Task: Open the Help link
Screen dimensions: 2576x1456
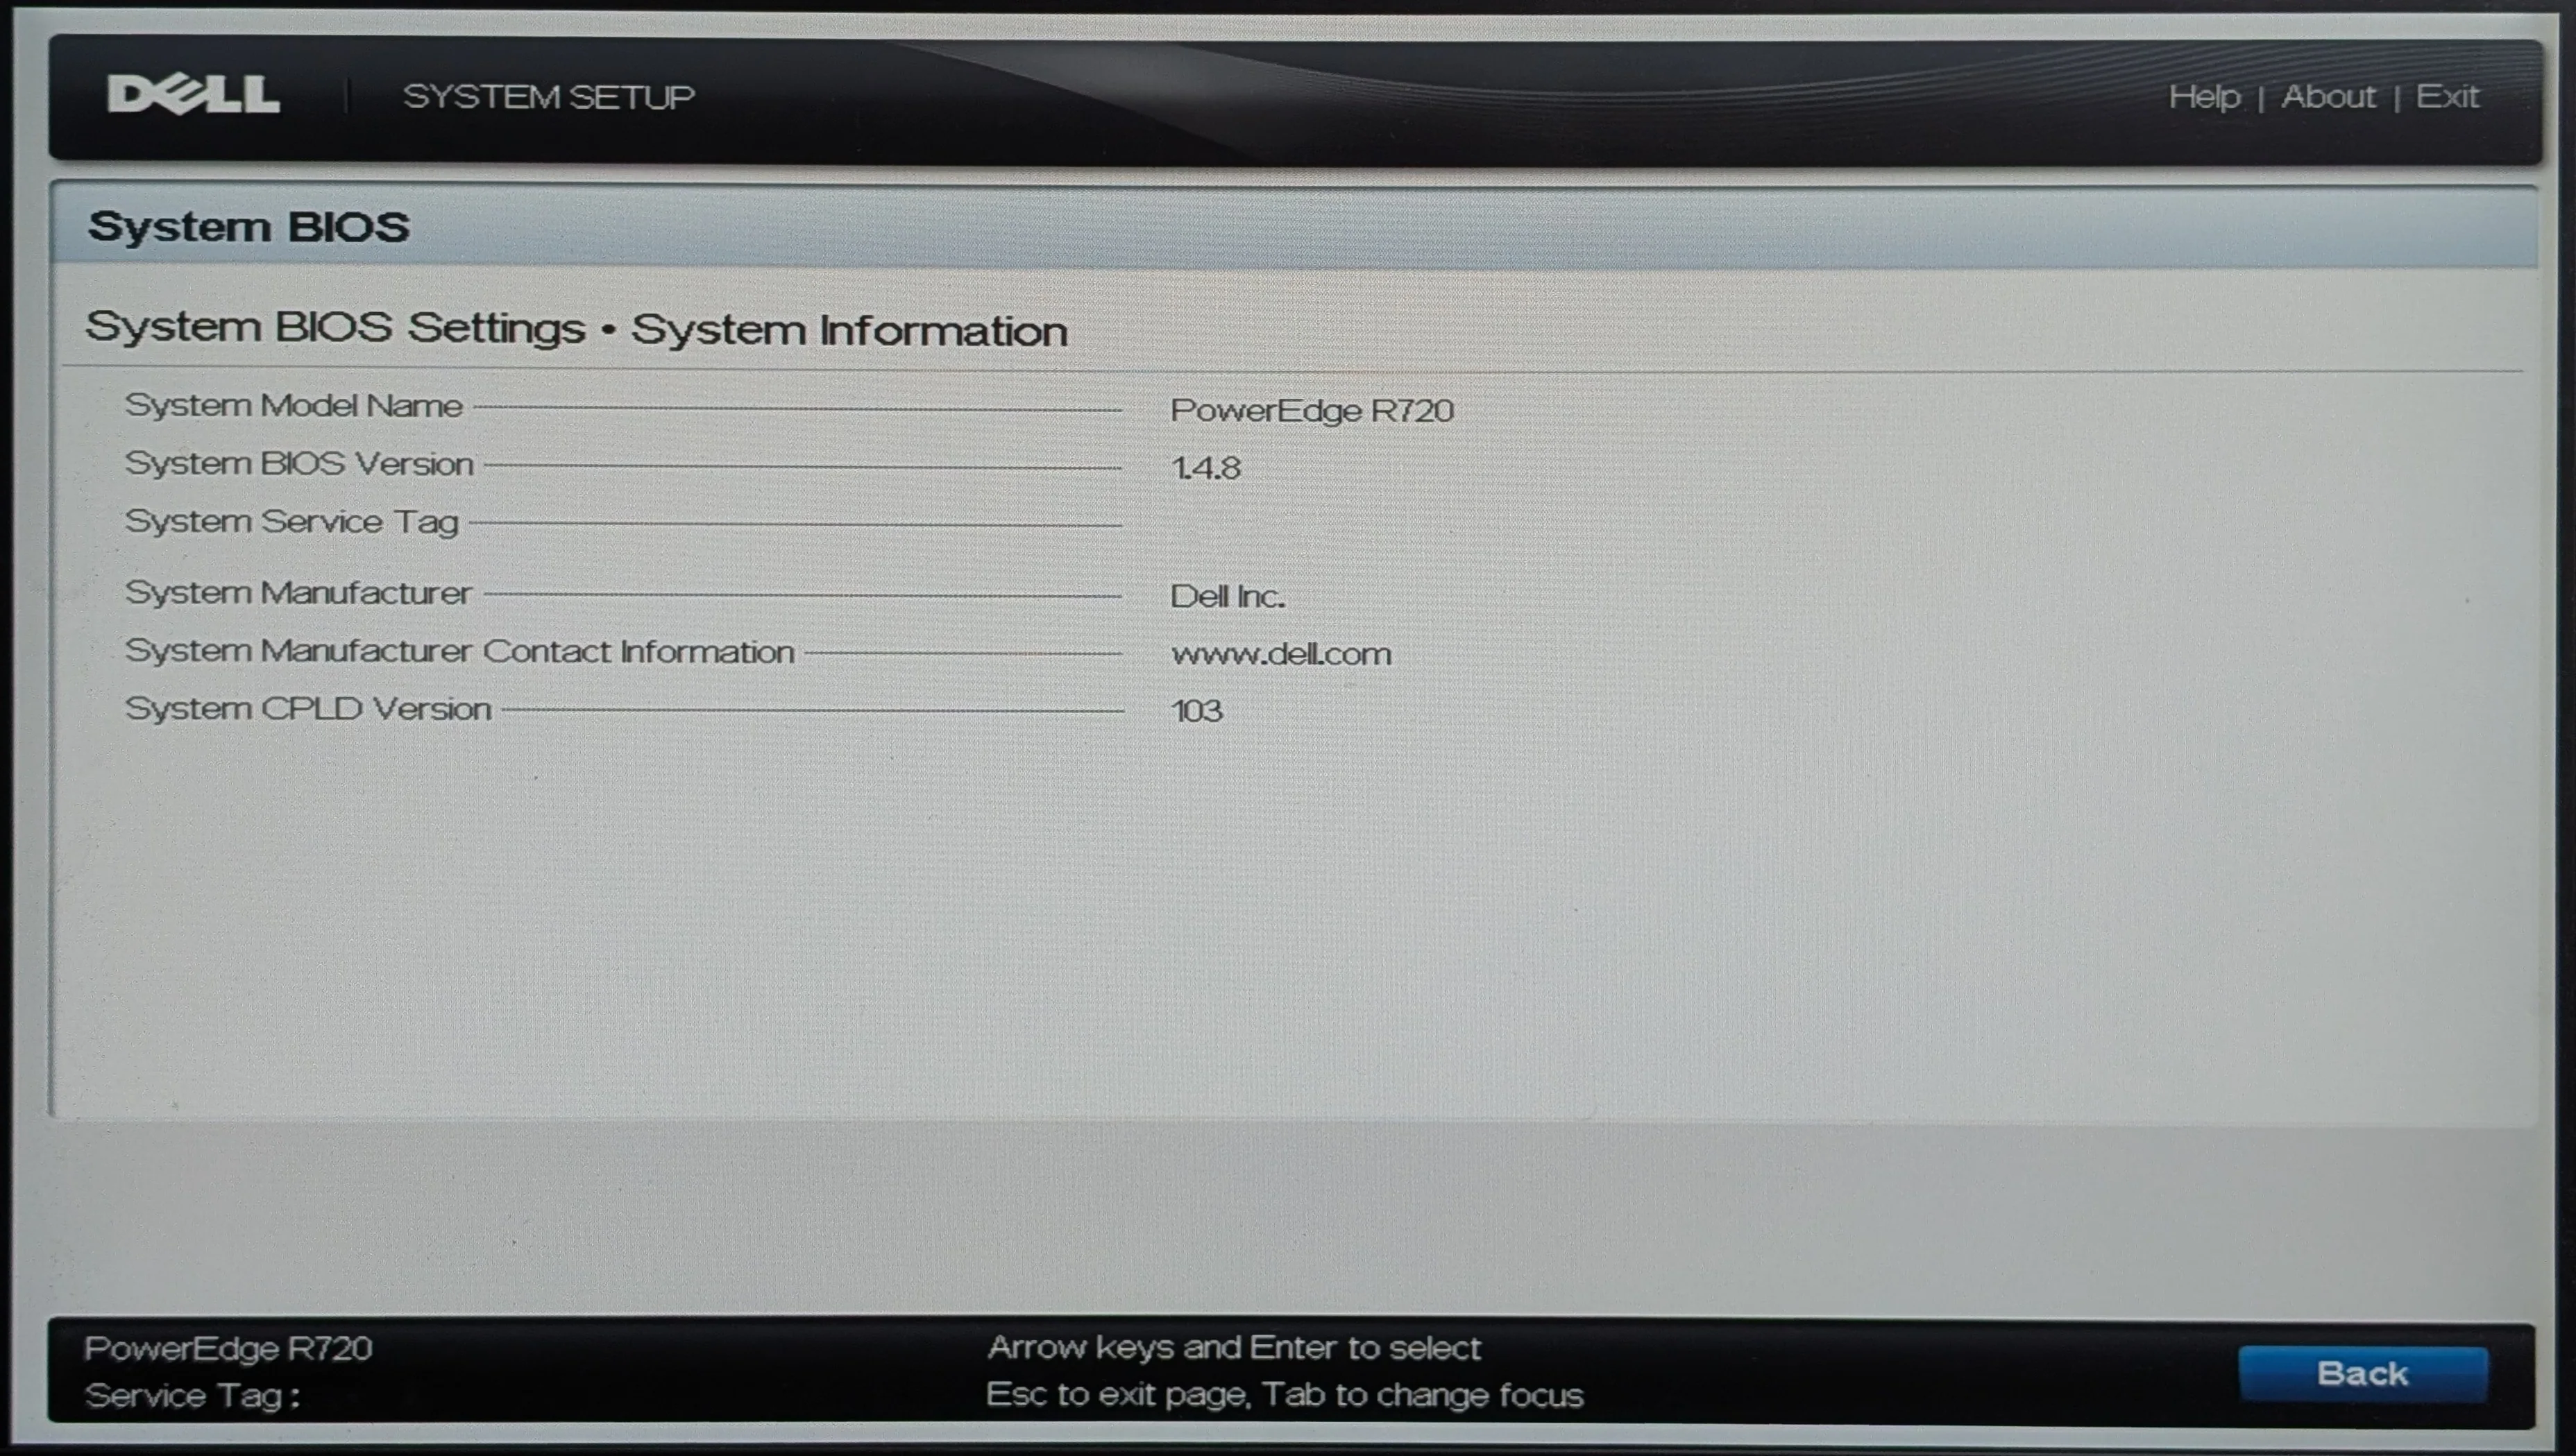Action: tap(2204, 97)
